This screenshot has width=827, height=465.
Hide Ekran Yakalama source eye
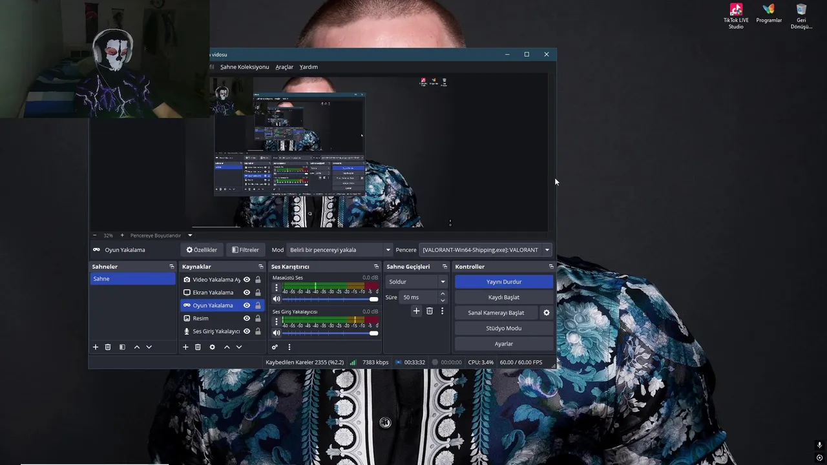pyautogui.click(x=247, y=293)
